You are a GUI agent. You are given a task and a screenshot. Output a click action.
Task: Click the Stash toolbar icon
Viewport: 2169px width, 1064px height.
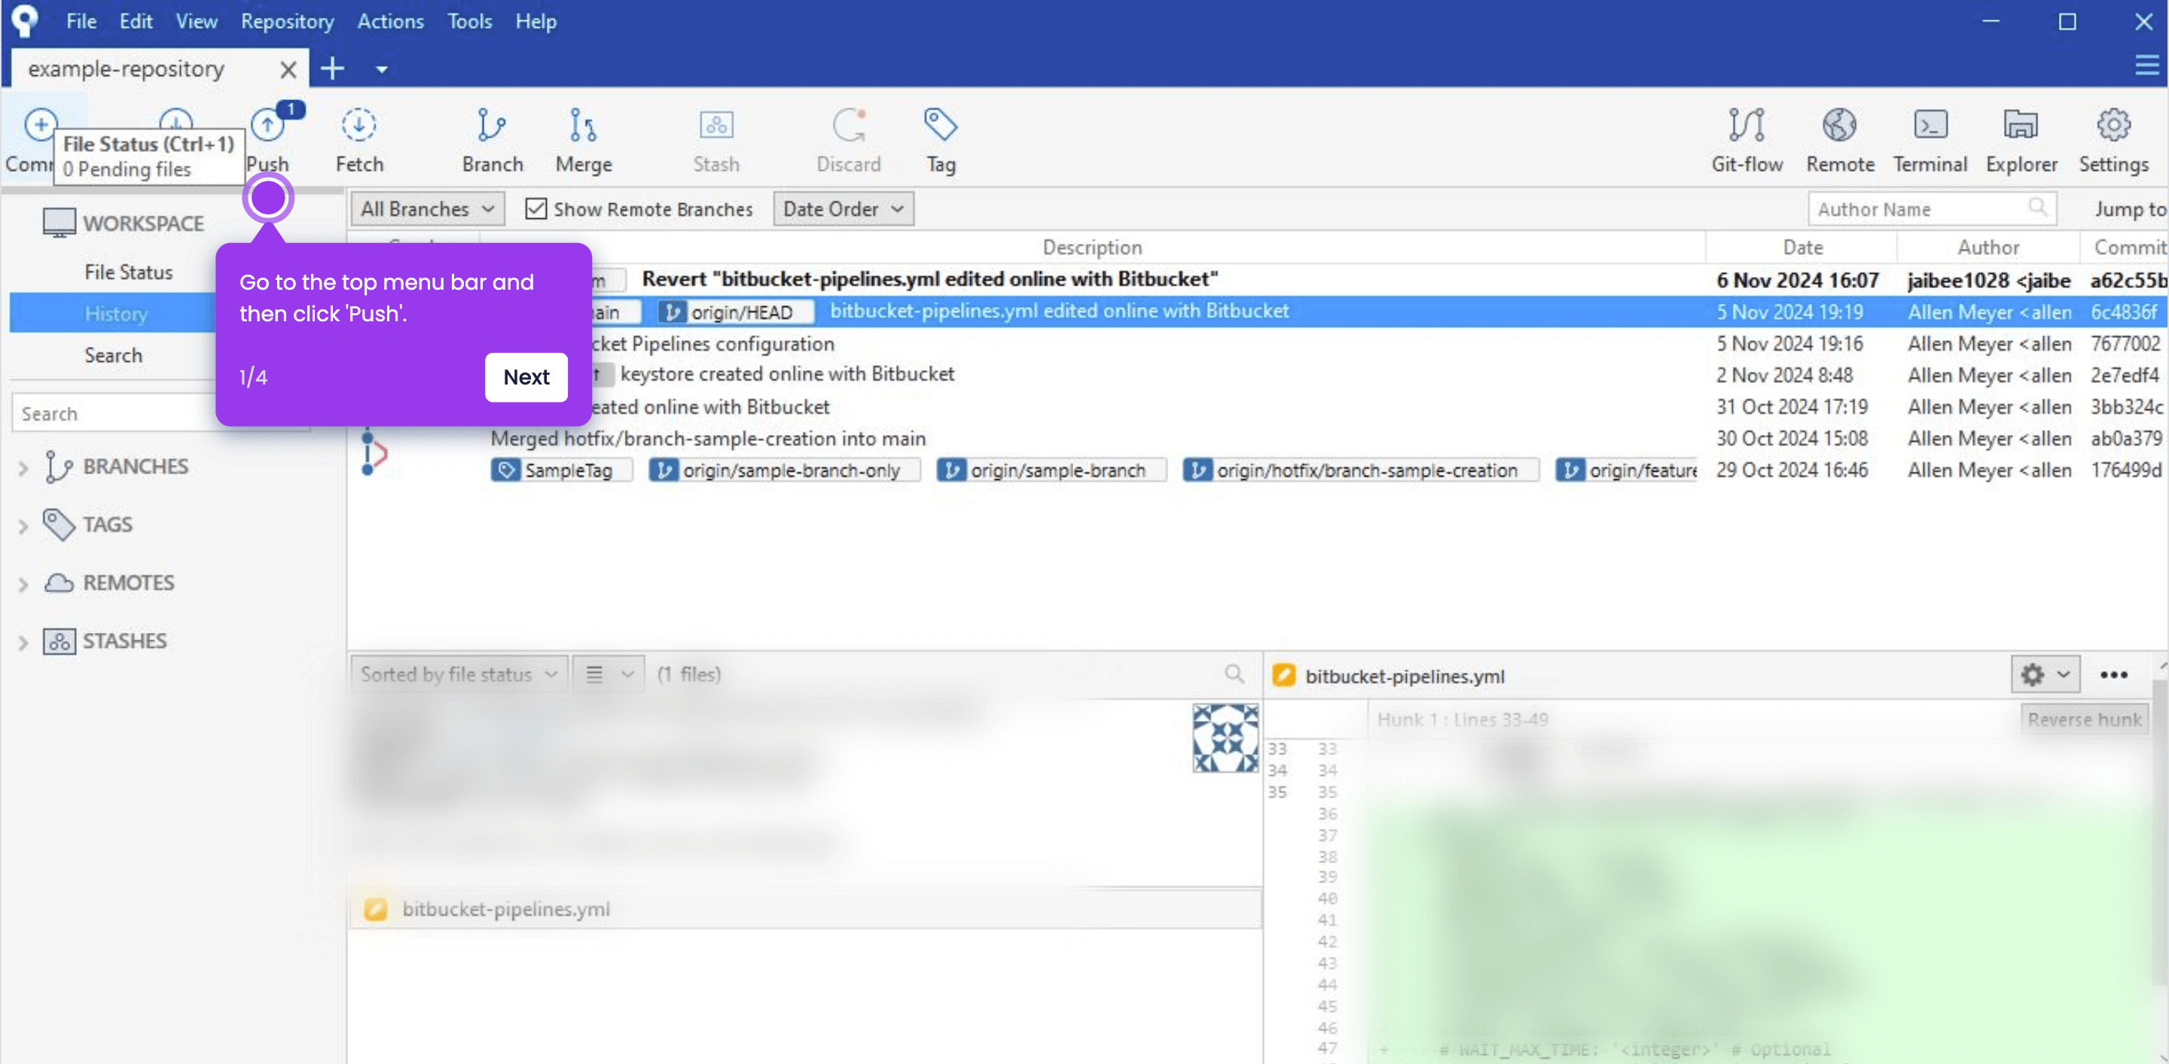(715, 126)
